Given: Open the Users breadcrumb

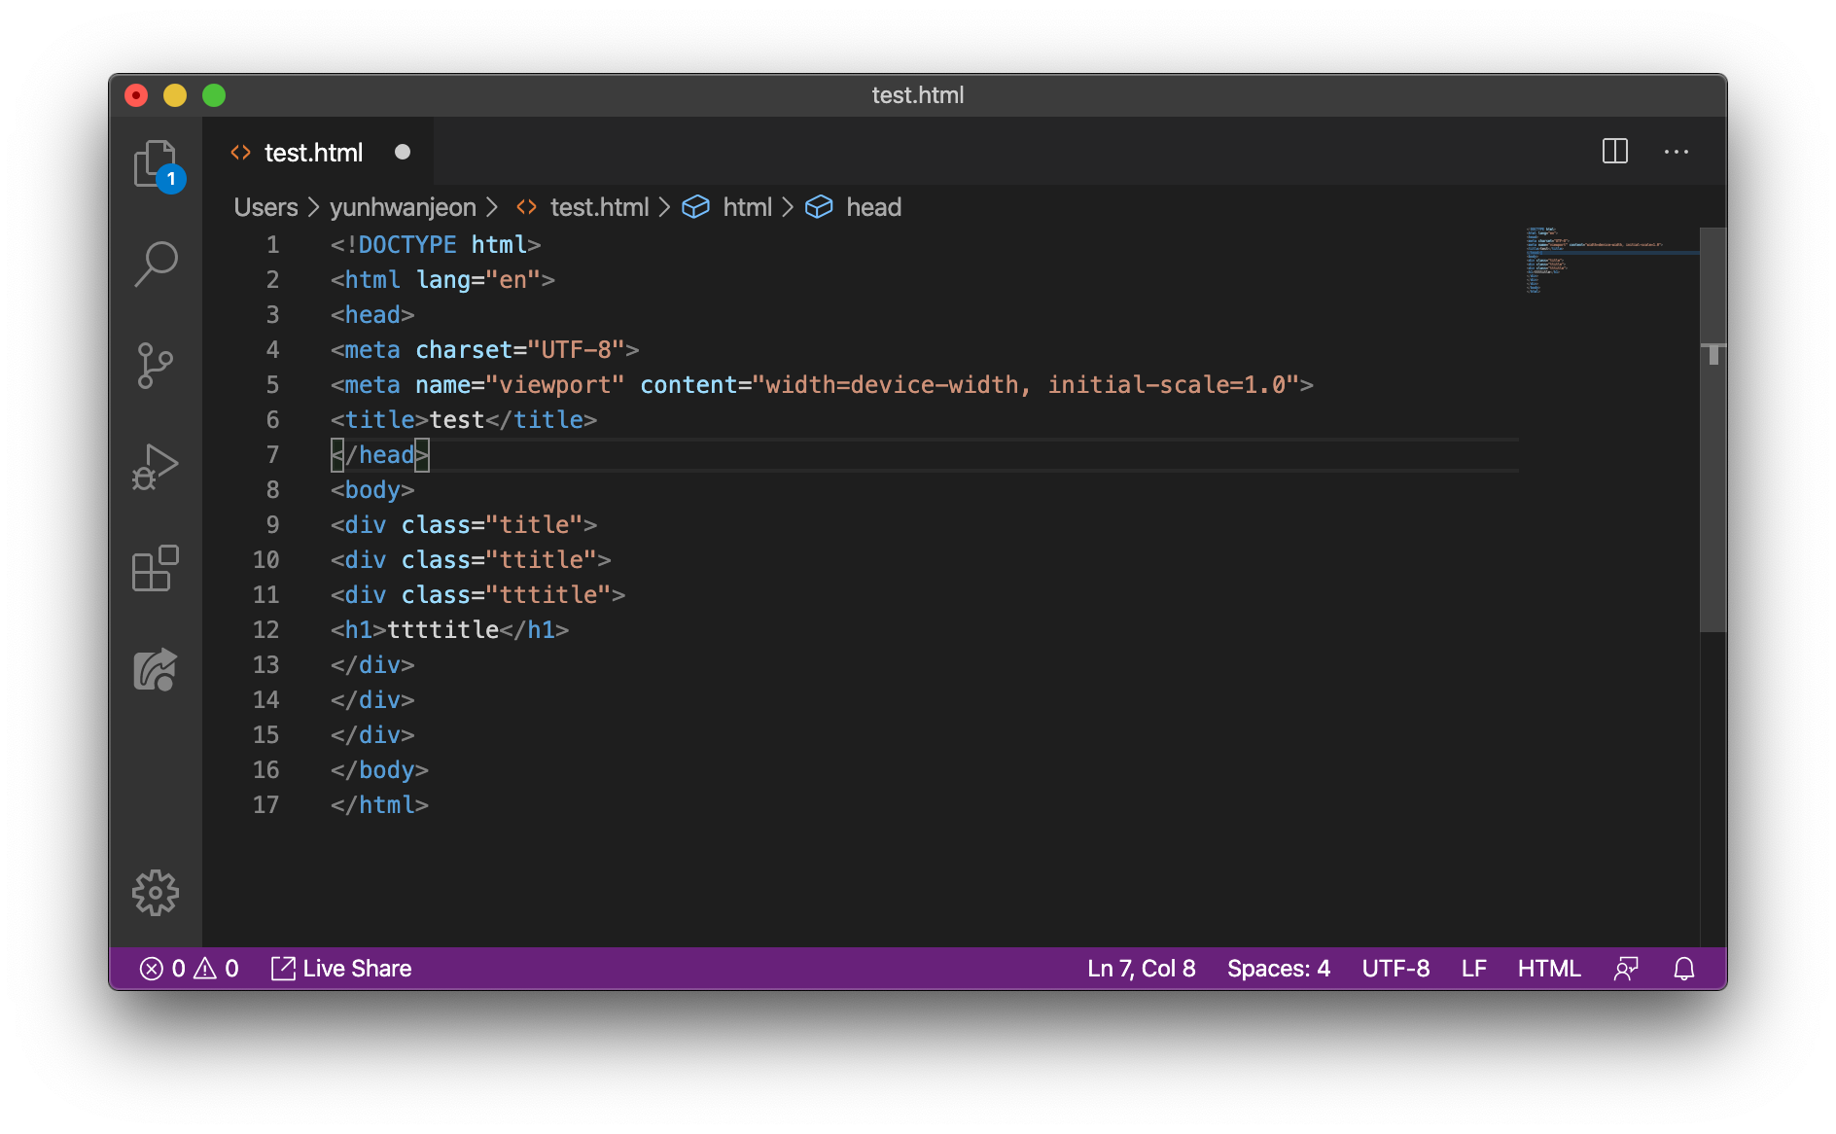Looking at the screenshot, I should tap(265, 207).
